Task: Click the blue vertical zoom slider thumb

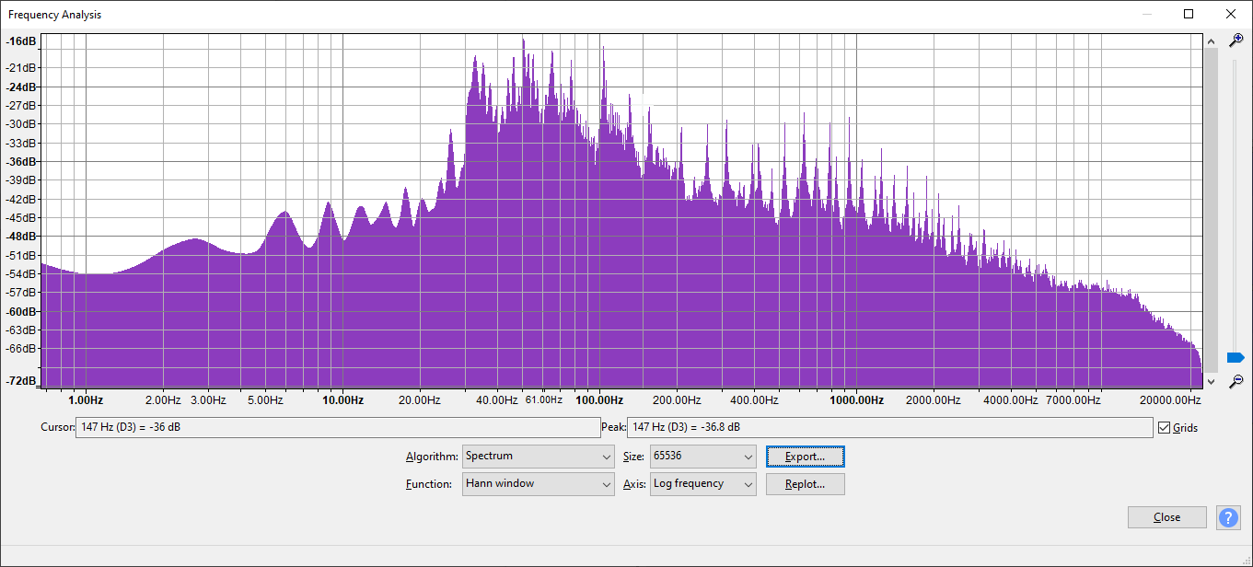Action: (x=1236, y=357)
